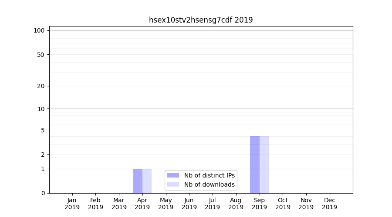Click the Sep 2019 x-axis label
Viewport: 392px width, 217px height.
259,204
